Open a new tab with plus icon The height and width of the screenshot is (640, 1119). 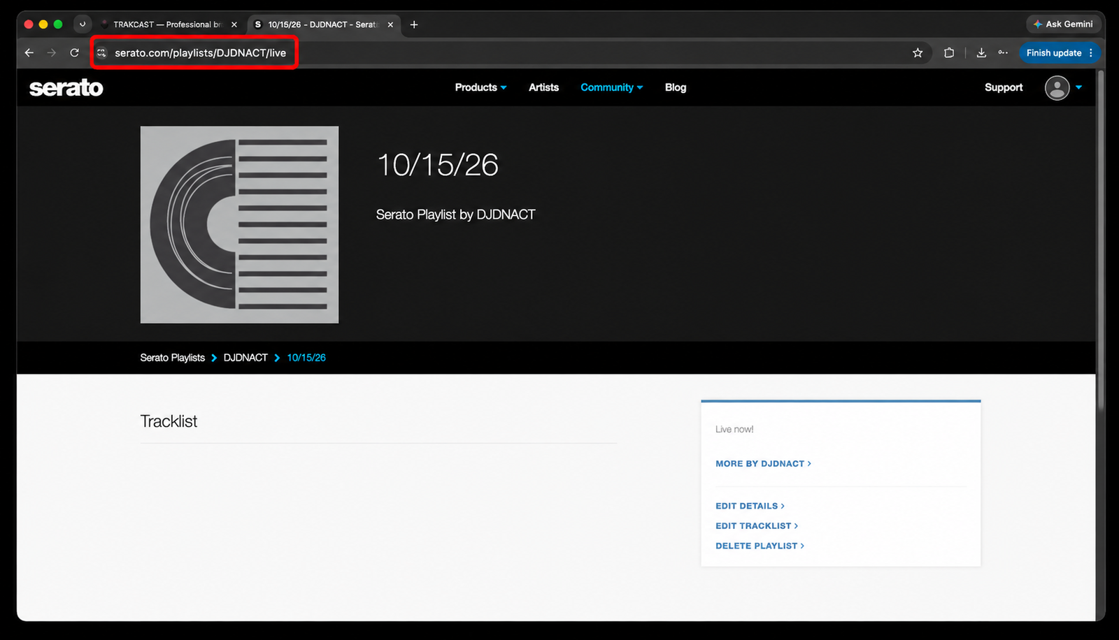[x=414, y=24]
